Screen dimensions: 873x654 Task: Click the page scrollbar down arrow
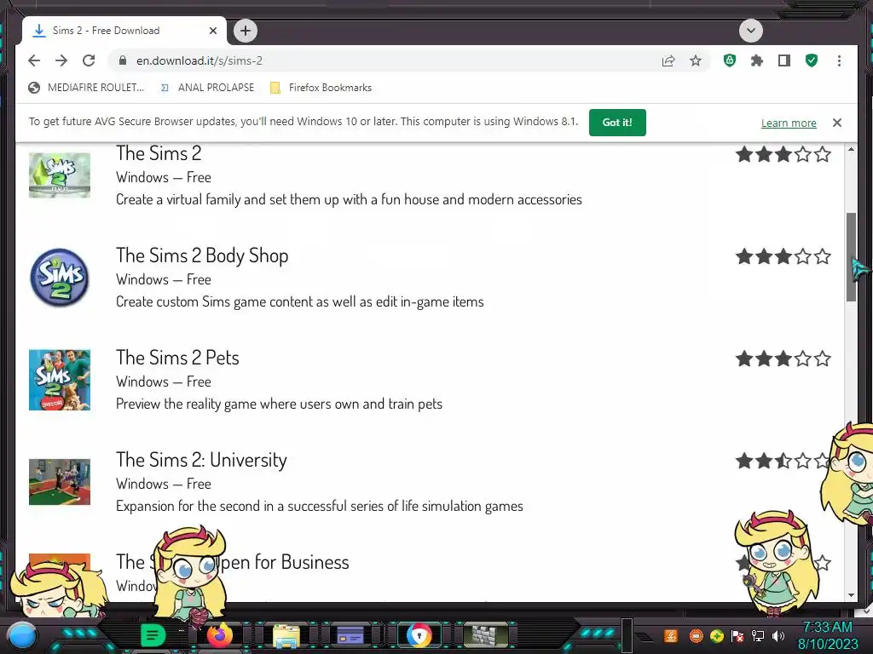pos(851,595)
